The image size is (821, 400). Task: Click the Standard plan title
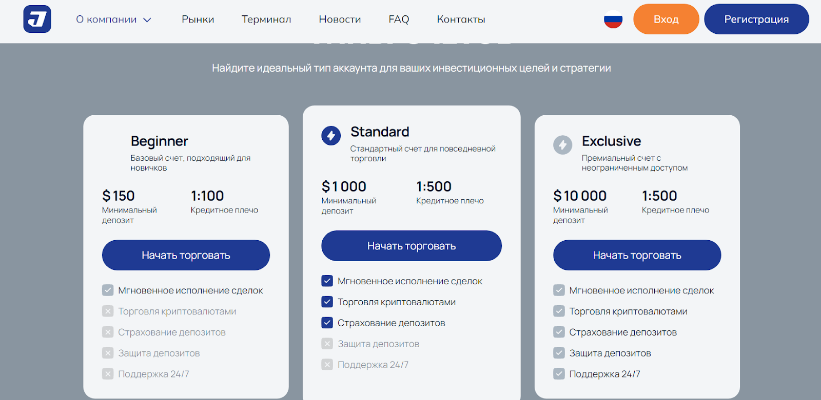pyautogui.click(x=380, y=132)
